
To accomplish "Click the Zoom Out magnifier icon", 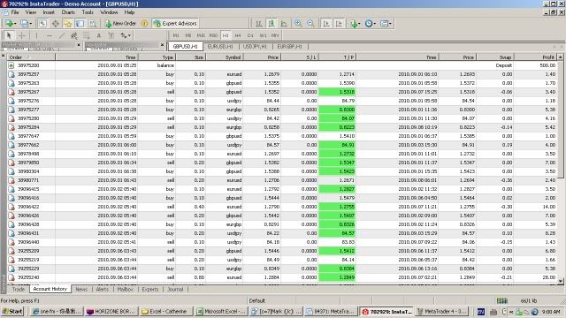I will 310,24.
